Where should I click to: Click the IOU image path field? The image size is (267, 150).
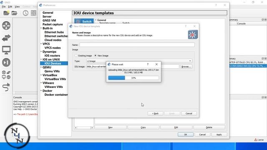(133, 67)
